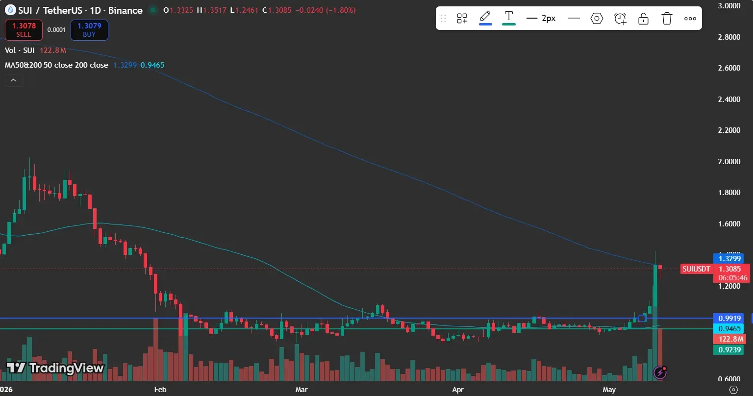Viewport: 753px width, 396px height.
Task: Click the −0.0240 (−1.80%) change text
Action: tap(326, 10)
